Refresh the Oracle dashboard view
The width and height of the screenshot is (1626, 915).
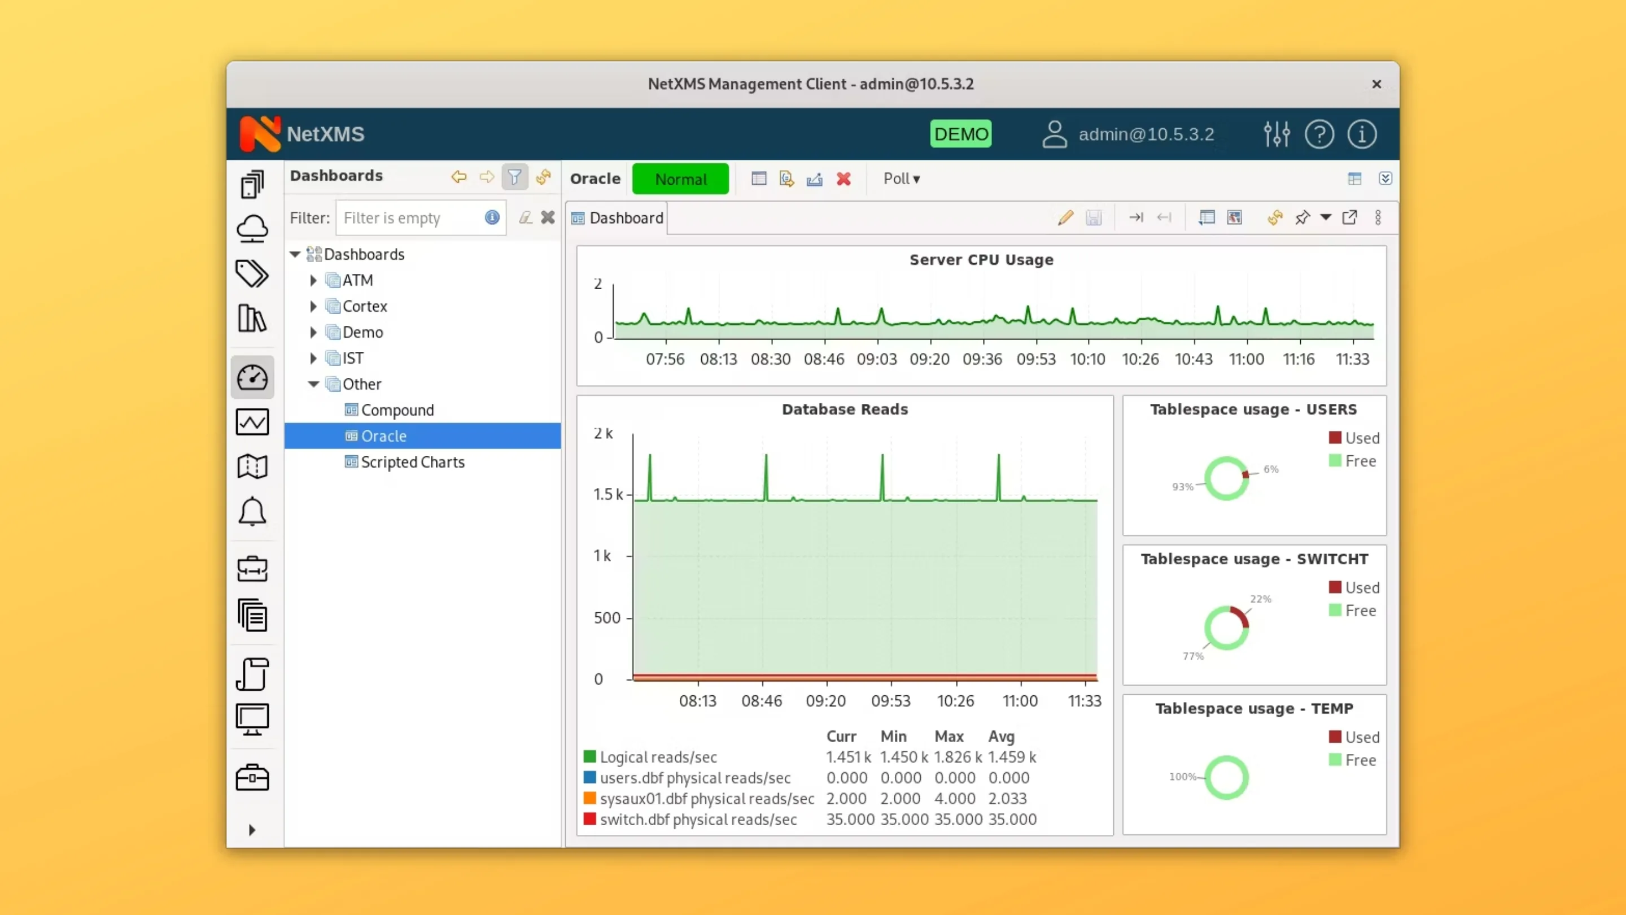1275,218
